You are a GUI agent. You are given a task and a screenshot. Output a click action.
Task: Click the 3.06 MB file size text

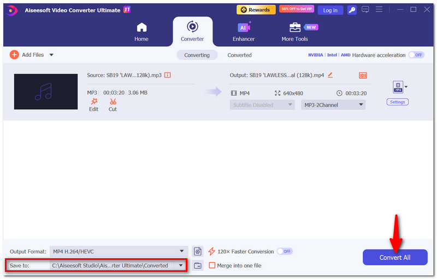coord(138,93)
